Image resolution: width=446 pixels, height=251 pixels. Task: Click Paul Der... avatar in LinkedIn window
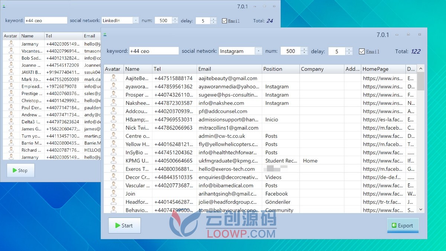11,107
